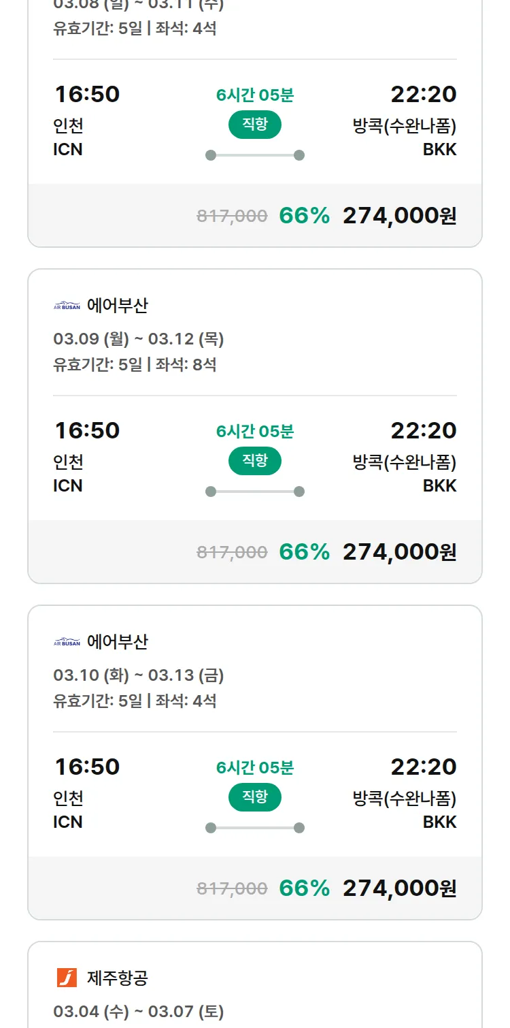Tap the 직항 badge in the 03.09 flight card
Viewport: 510px width, 1028px height.
pyautogui.click(x=254, y=461)
